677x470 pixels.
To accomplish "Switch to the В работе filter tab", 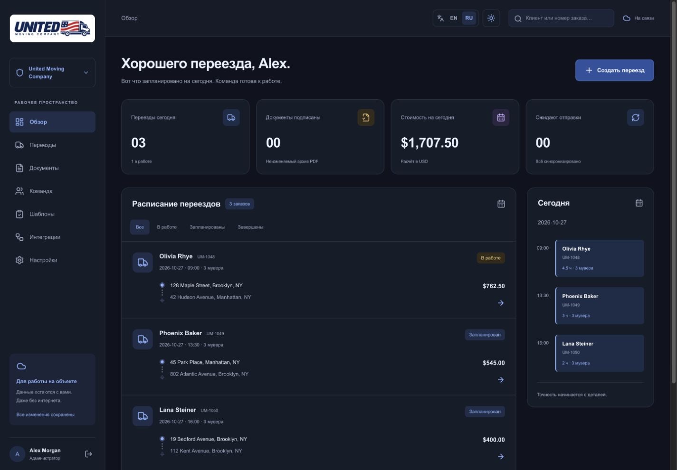I will coord(167,227).
